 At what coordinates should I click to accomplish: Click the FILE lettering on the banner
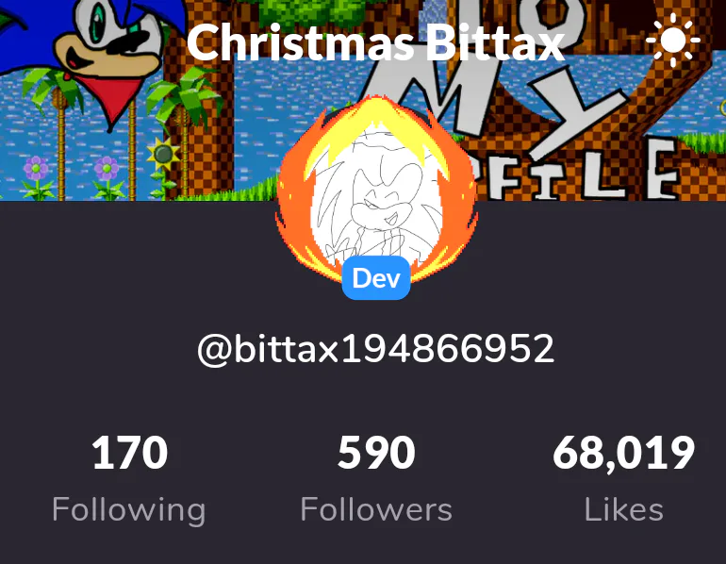[x=581, y=172]
